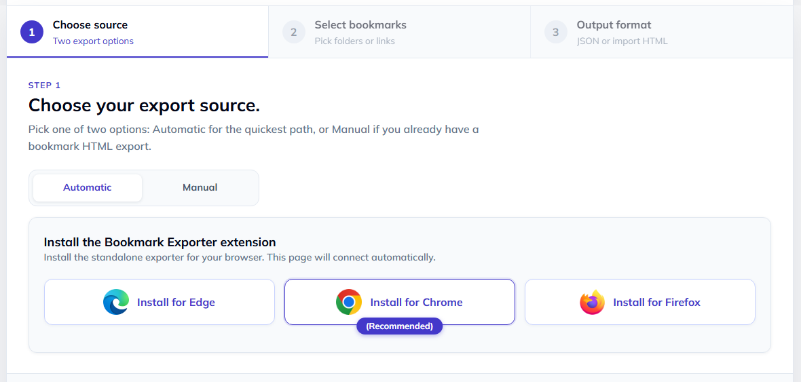Click the "Pick one of two options" paragraph
801x382 pixels.
(253, 138)
